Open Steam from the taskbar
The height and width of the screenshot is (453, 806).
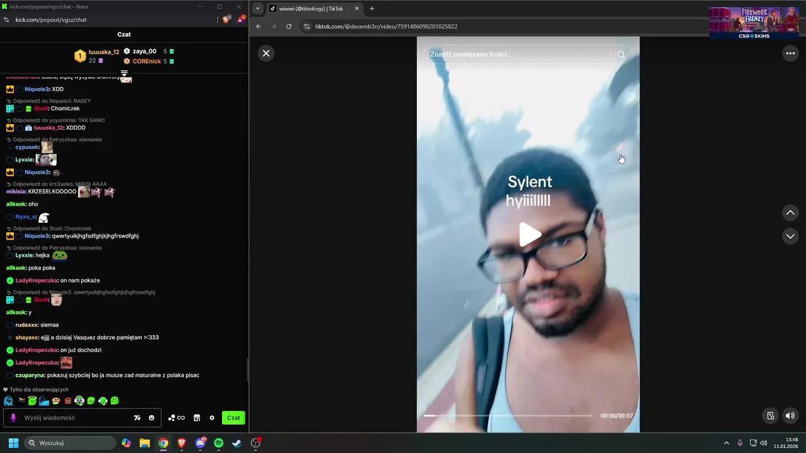click(237, 443)
